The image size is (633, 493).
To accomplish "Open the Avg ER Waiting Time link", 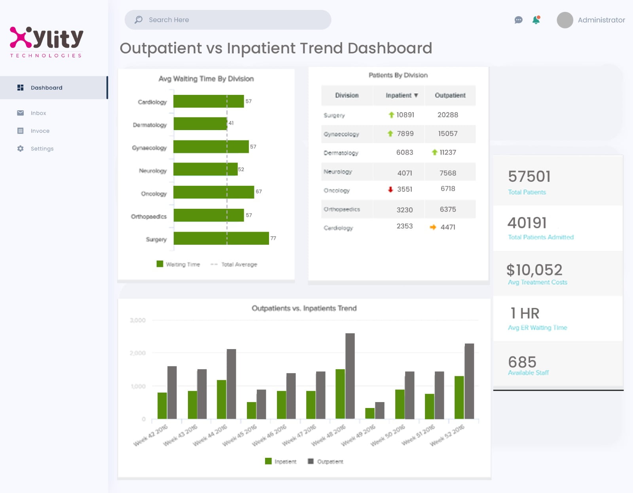I will pyautogui.click(x=538, y=328).
